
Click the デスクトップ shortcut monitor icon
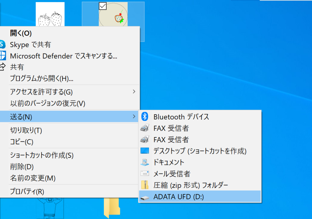[145, 151]
